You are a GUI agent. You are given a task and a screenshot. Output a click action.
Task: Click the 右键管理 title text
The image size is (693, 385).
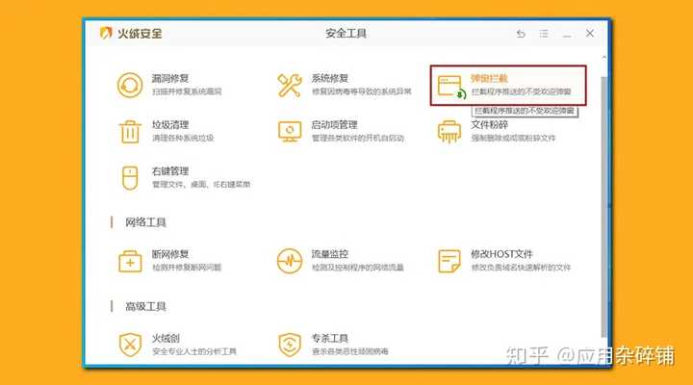point(170,171)
